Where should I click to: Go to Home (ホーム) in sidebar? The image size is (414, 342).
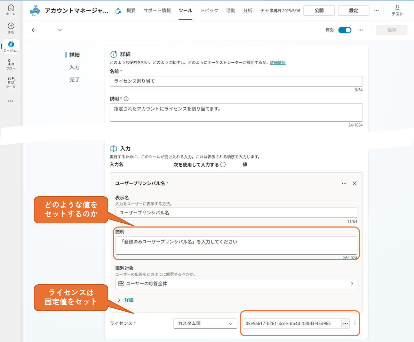point(11,10)
